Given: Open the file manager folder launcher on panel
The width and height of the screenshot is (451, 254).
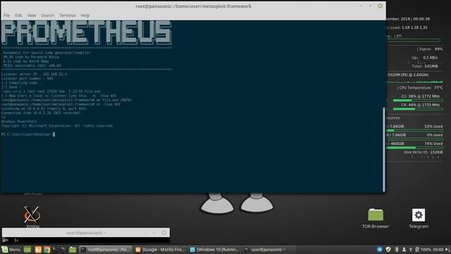Looking at the screenshot, I should 73,249.
